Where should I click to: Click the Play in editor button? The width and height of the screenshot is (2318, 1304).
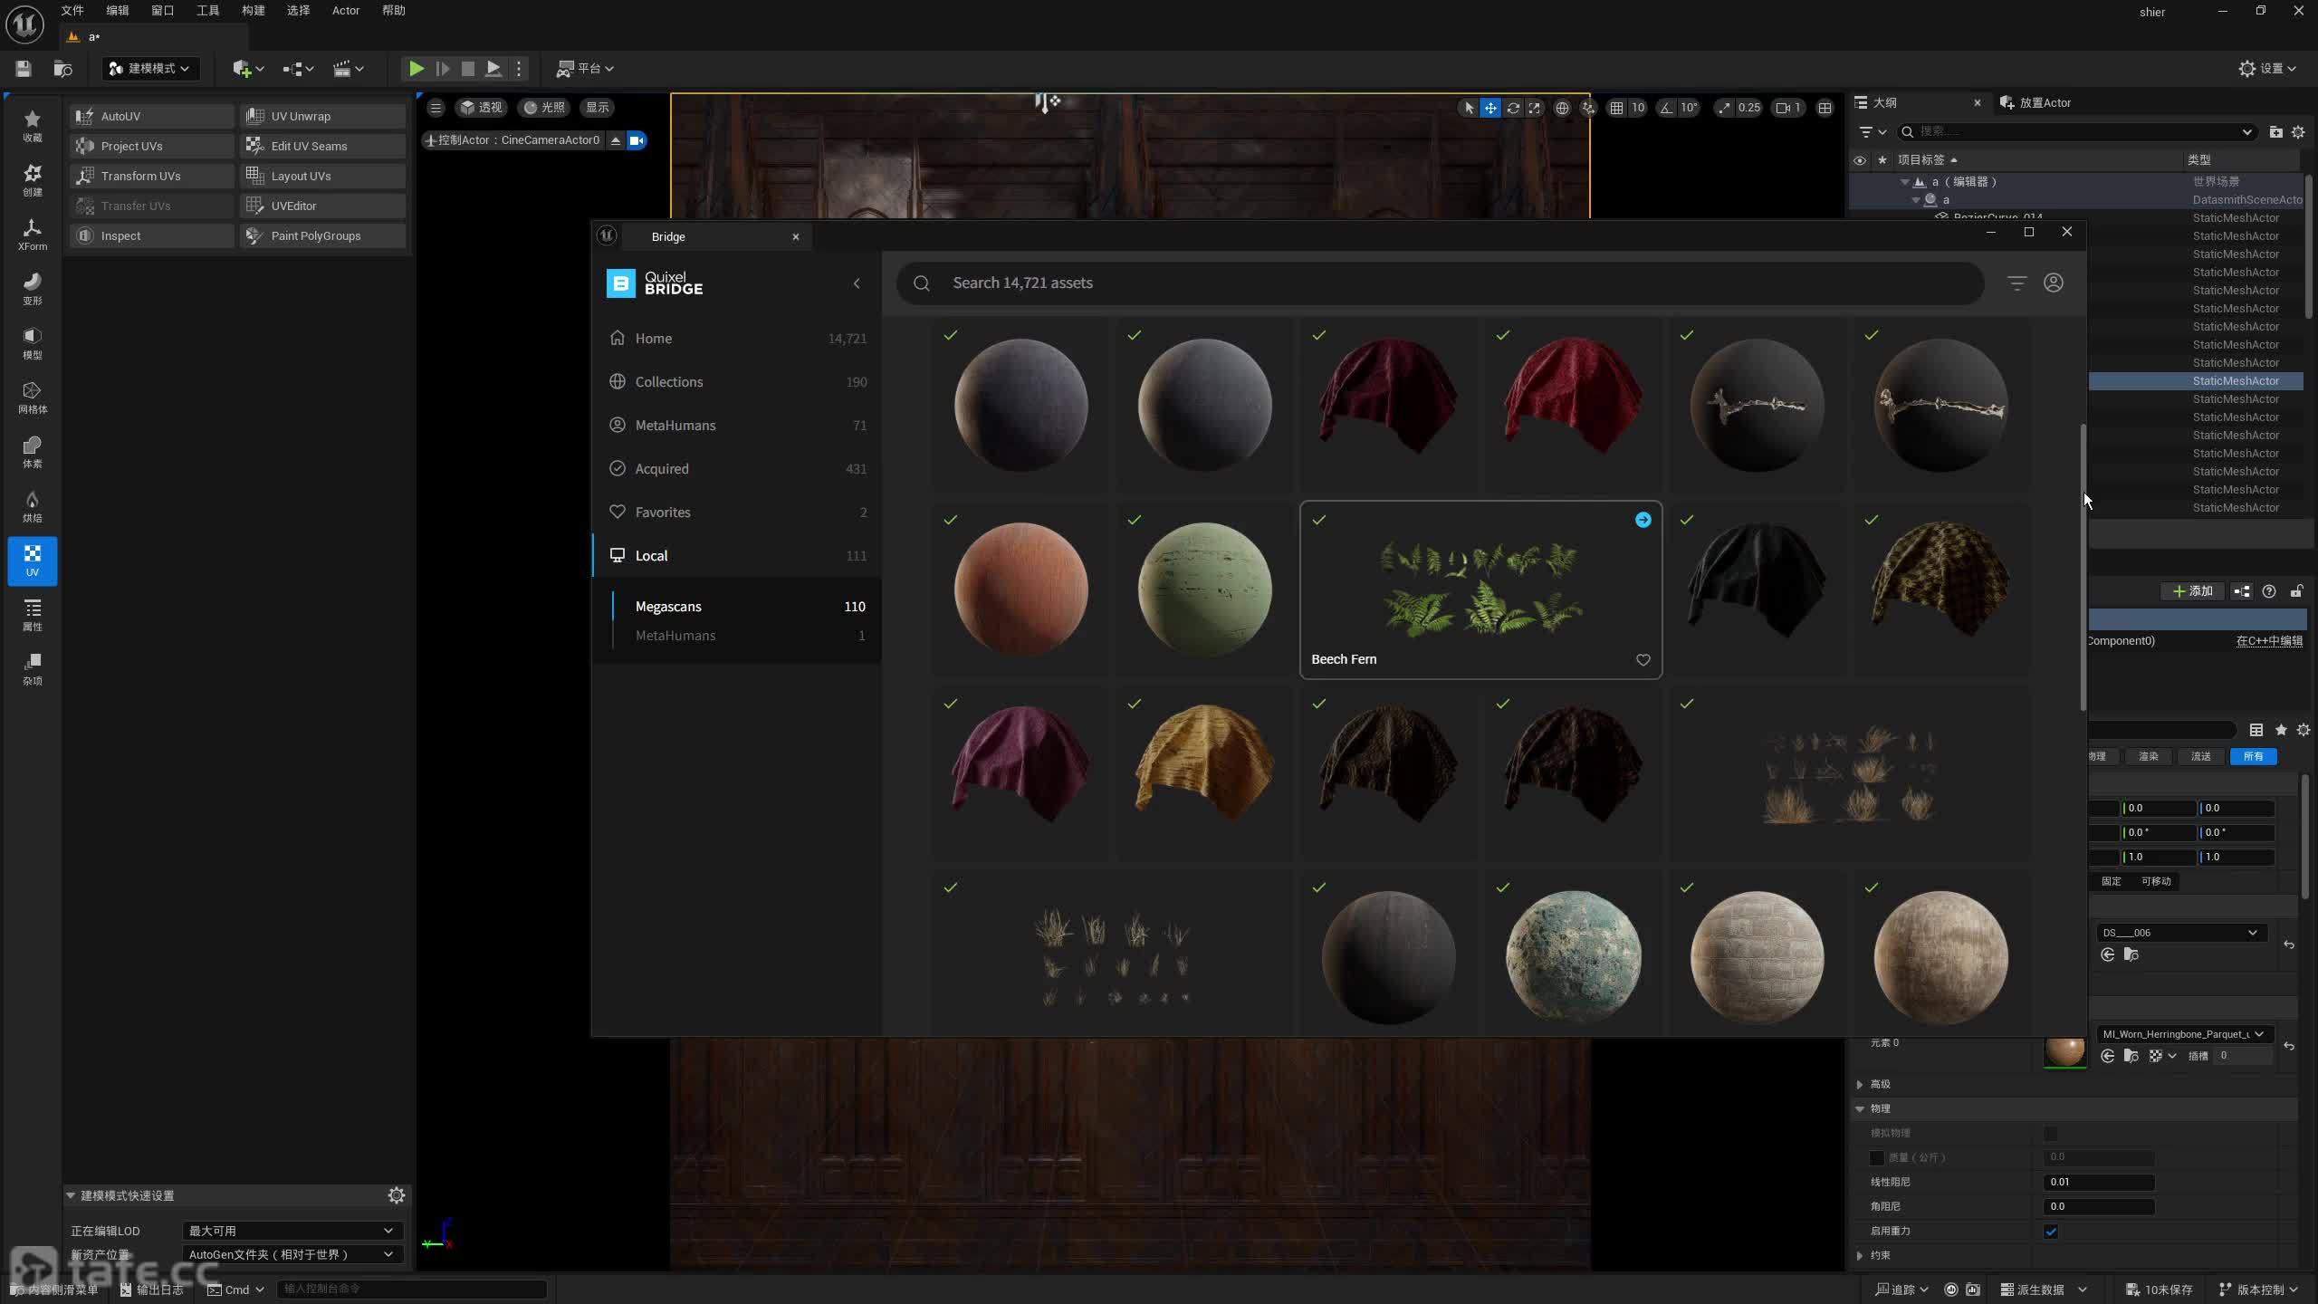[x=416, y=68]
